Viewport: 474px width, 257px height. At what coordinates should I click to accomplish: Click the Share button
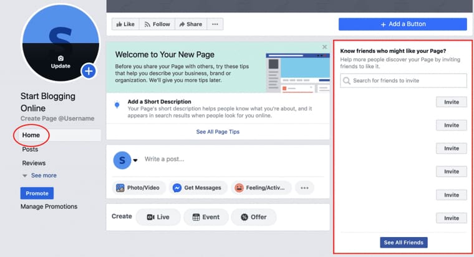pyautogui.click(x=191, y=24)
